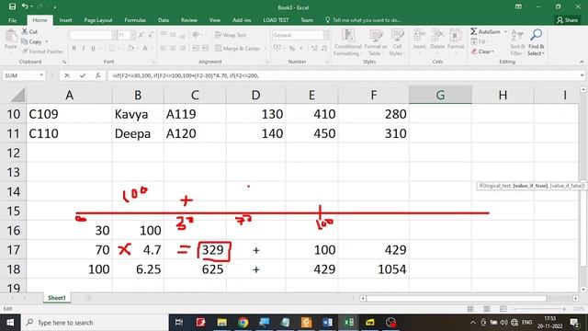Click the Select All corner triangle

click(18, 95)
